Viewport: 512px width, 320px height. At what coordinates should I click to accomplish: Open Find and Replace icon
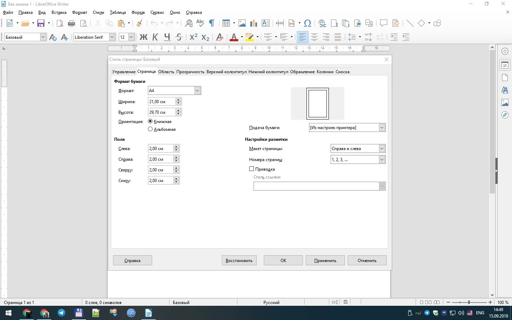pyautogui.click(x=189, y=23)
